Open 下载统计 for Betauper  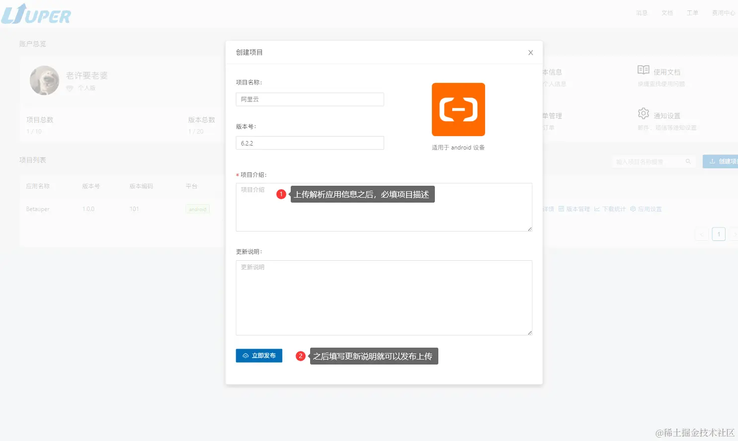[614, 209]
